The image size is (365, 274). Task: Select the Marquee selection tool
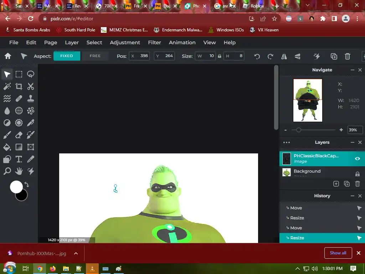[19, 74]
